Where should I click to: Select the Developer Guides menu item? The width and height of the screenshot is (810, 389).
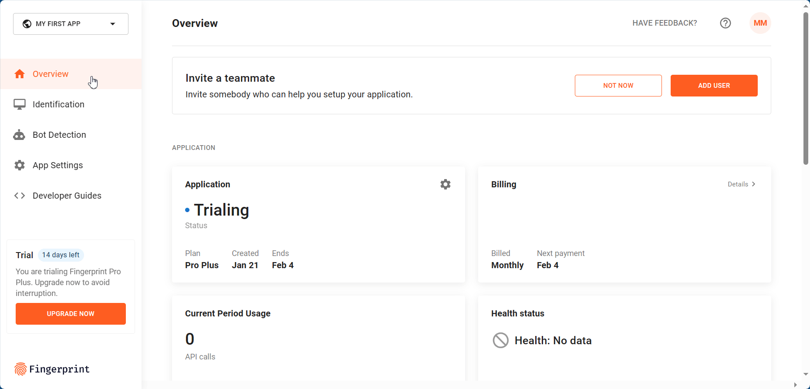point(67,196)
